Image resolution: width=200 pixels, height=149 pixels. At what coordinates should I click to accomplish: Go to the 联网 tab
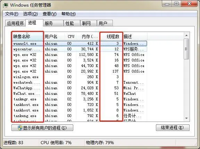pos(88,23)
